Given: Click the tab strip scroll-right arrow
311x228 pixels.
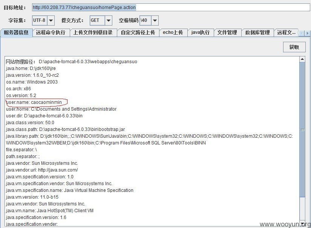Looking at the screenshot, I should 307,33.
